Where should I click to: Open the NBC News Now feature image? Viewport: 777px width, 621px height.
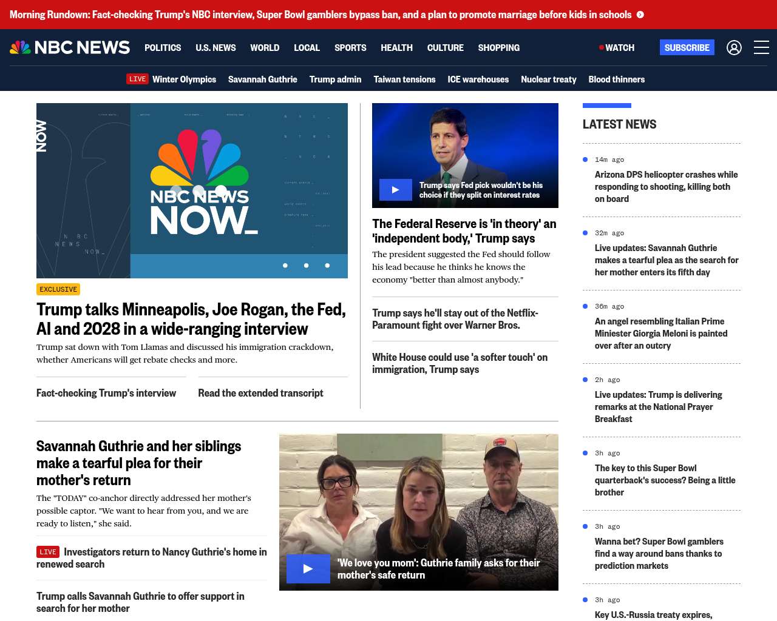[192, 190]
